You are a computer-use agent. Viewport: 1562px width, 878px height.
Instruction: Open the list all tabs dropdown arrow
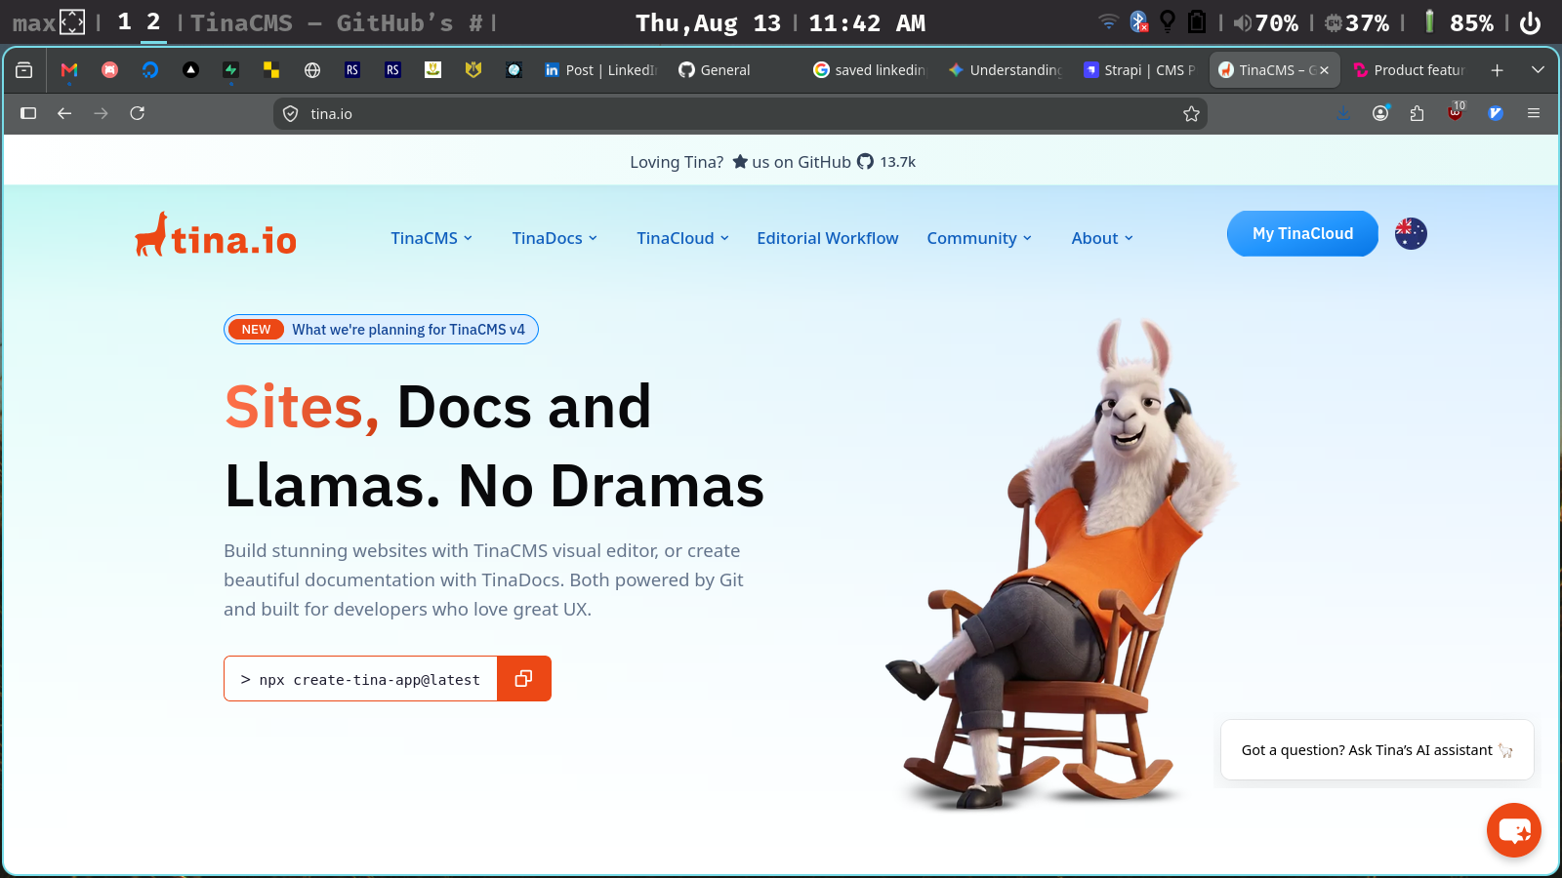click(x=1538, y=70)
